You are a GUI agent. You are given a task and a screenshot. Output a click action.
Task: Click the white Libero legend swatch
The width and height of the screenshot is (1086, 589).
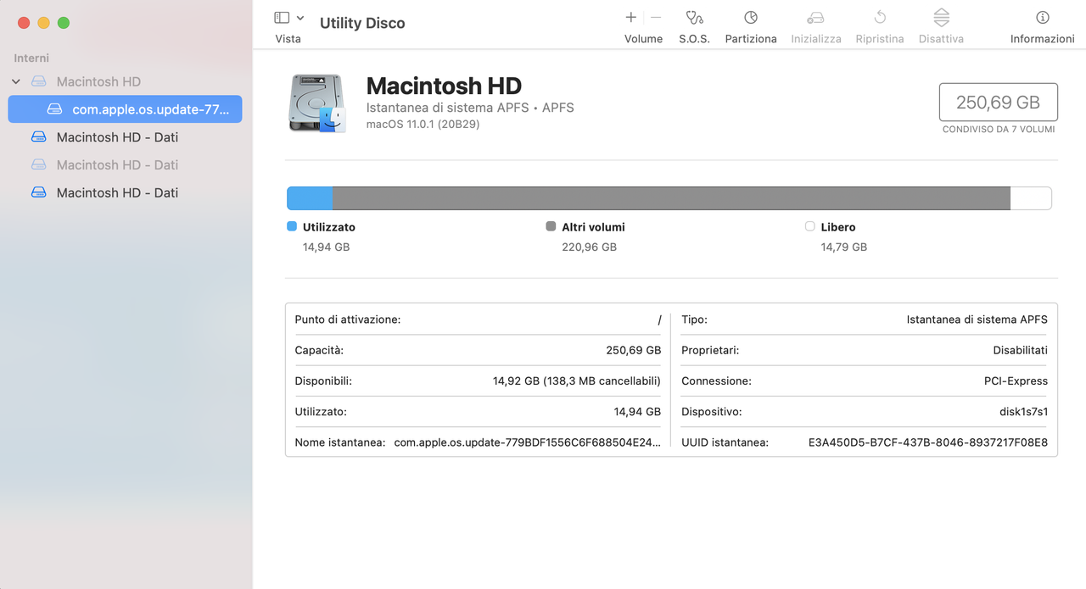tap(809, 226)
